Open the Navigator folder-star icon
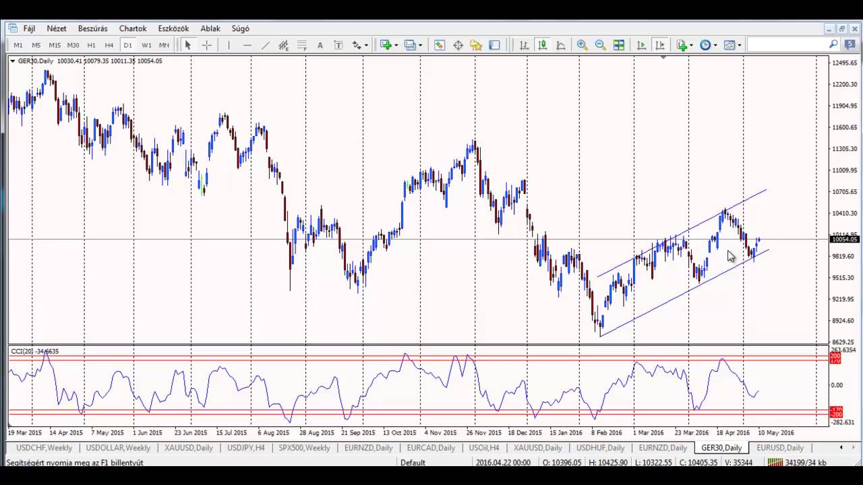863x485 pixels. [x=476, y=45]
